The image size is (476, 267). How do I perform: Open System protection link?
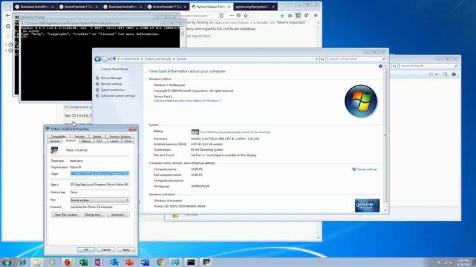click(x=112, y=90)
